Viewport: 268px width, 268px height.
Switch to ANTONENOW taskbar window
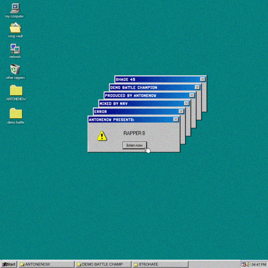pyautogui.click(x=46, y=264)
